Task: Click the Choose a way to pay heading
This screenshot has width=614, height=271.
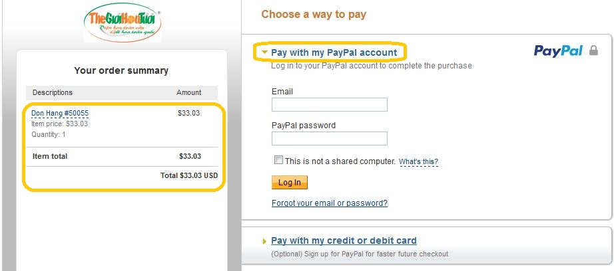Action: click(314, 15)
